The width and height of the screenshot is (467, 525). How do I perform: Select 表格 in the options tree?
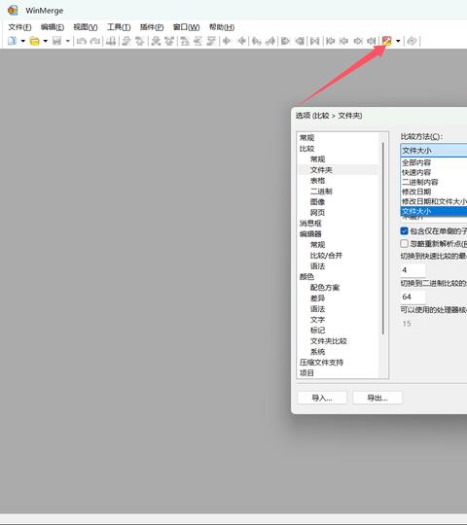pos(317,181)
